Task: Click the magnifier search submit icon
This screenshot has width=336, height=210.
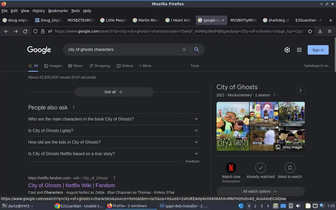Action: [197, 50]
